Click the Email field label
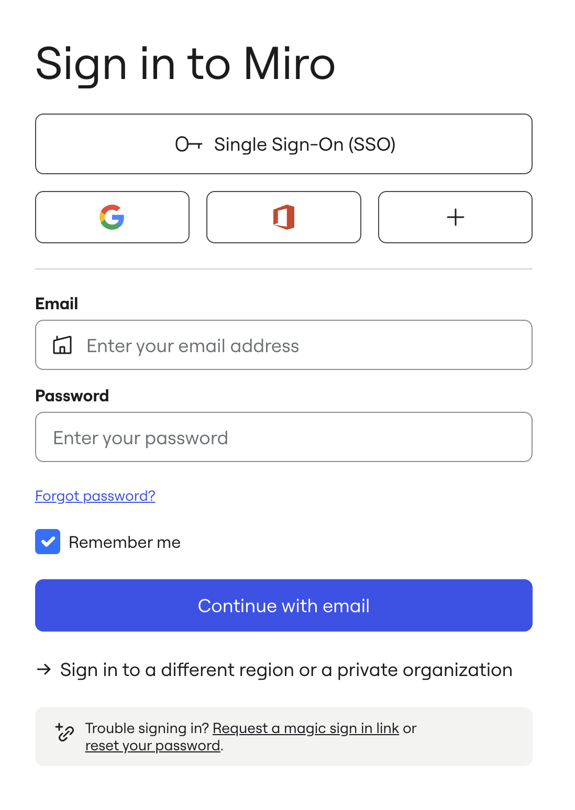 click(x=57, y=303)
